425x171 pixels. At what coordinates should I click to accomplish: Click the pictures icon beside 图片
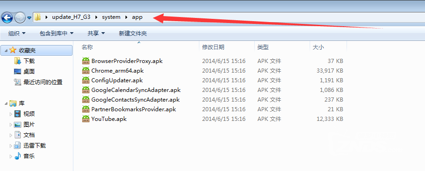point(18,125)
